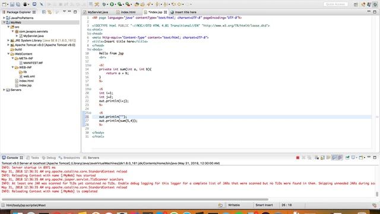This screenshot has width=380, height=214.
Task: Click the Debug bug toolbar icon
Action: [x=104, y=4]
